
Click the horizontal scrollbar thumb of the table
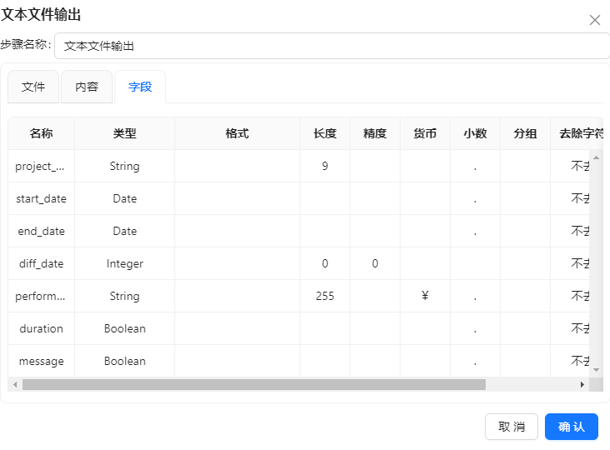(254, 385)
